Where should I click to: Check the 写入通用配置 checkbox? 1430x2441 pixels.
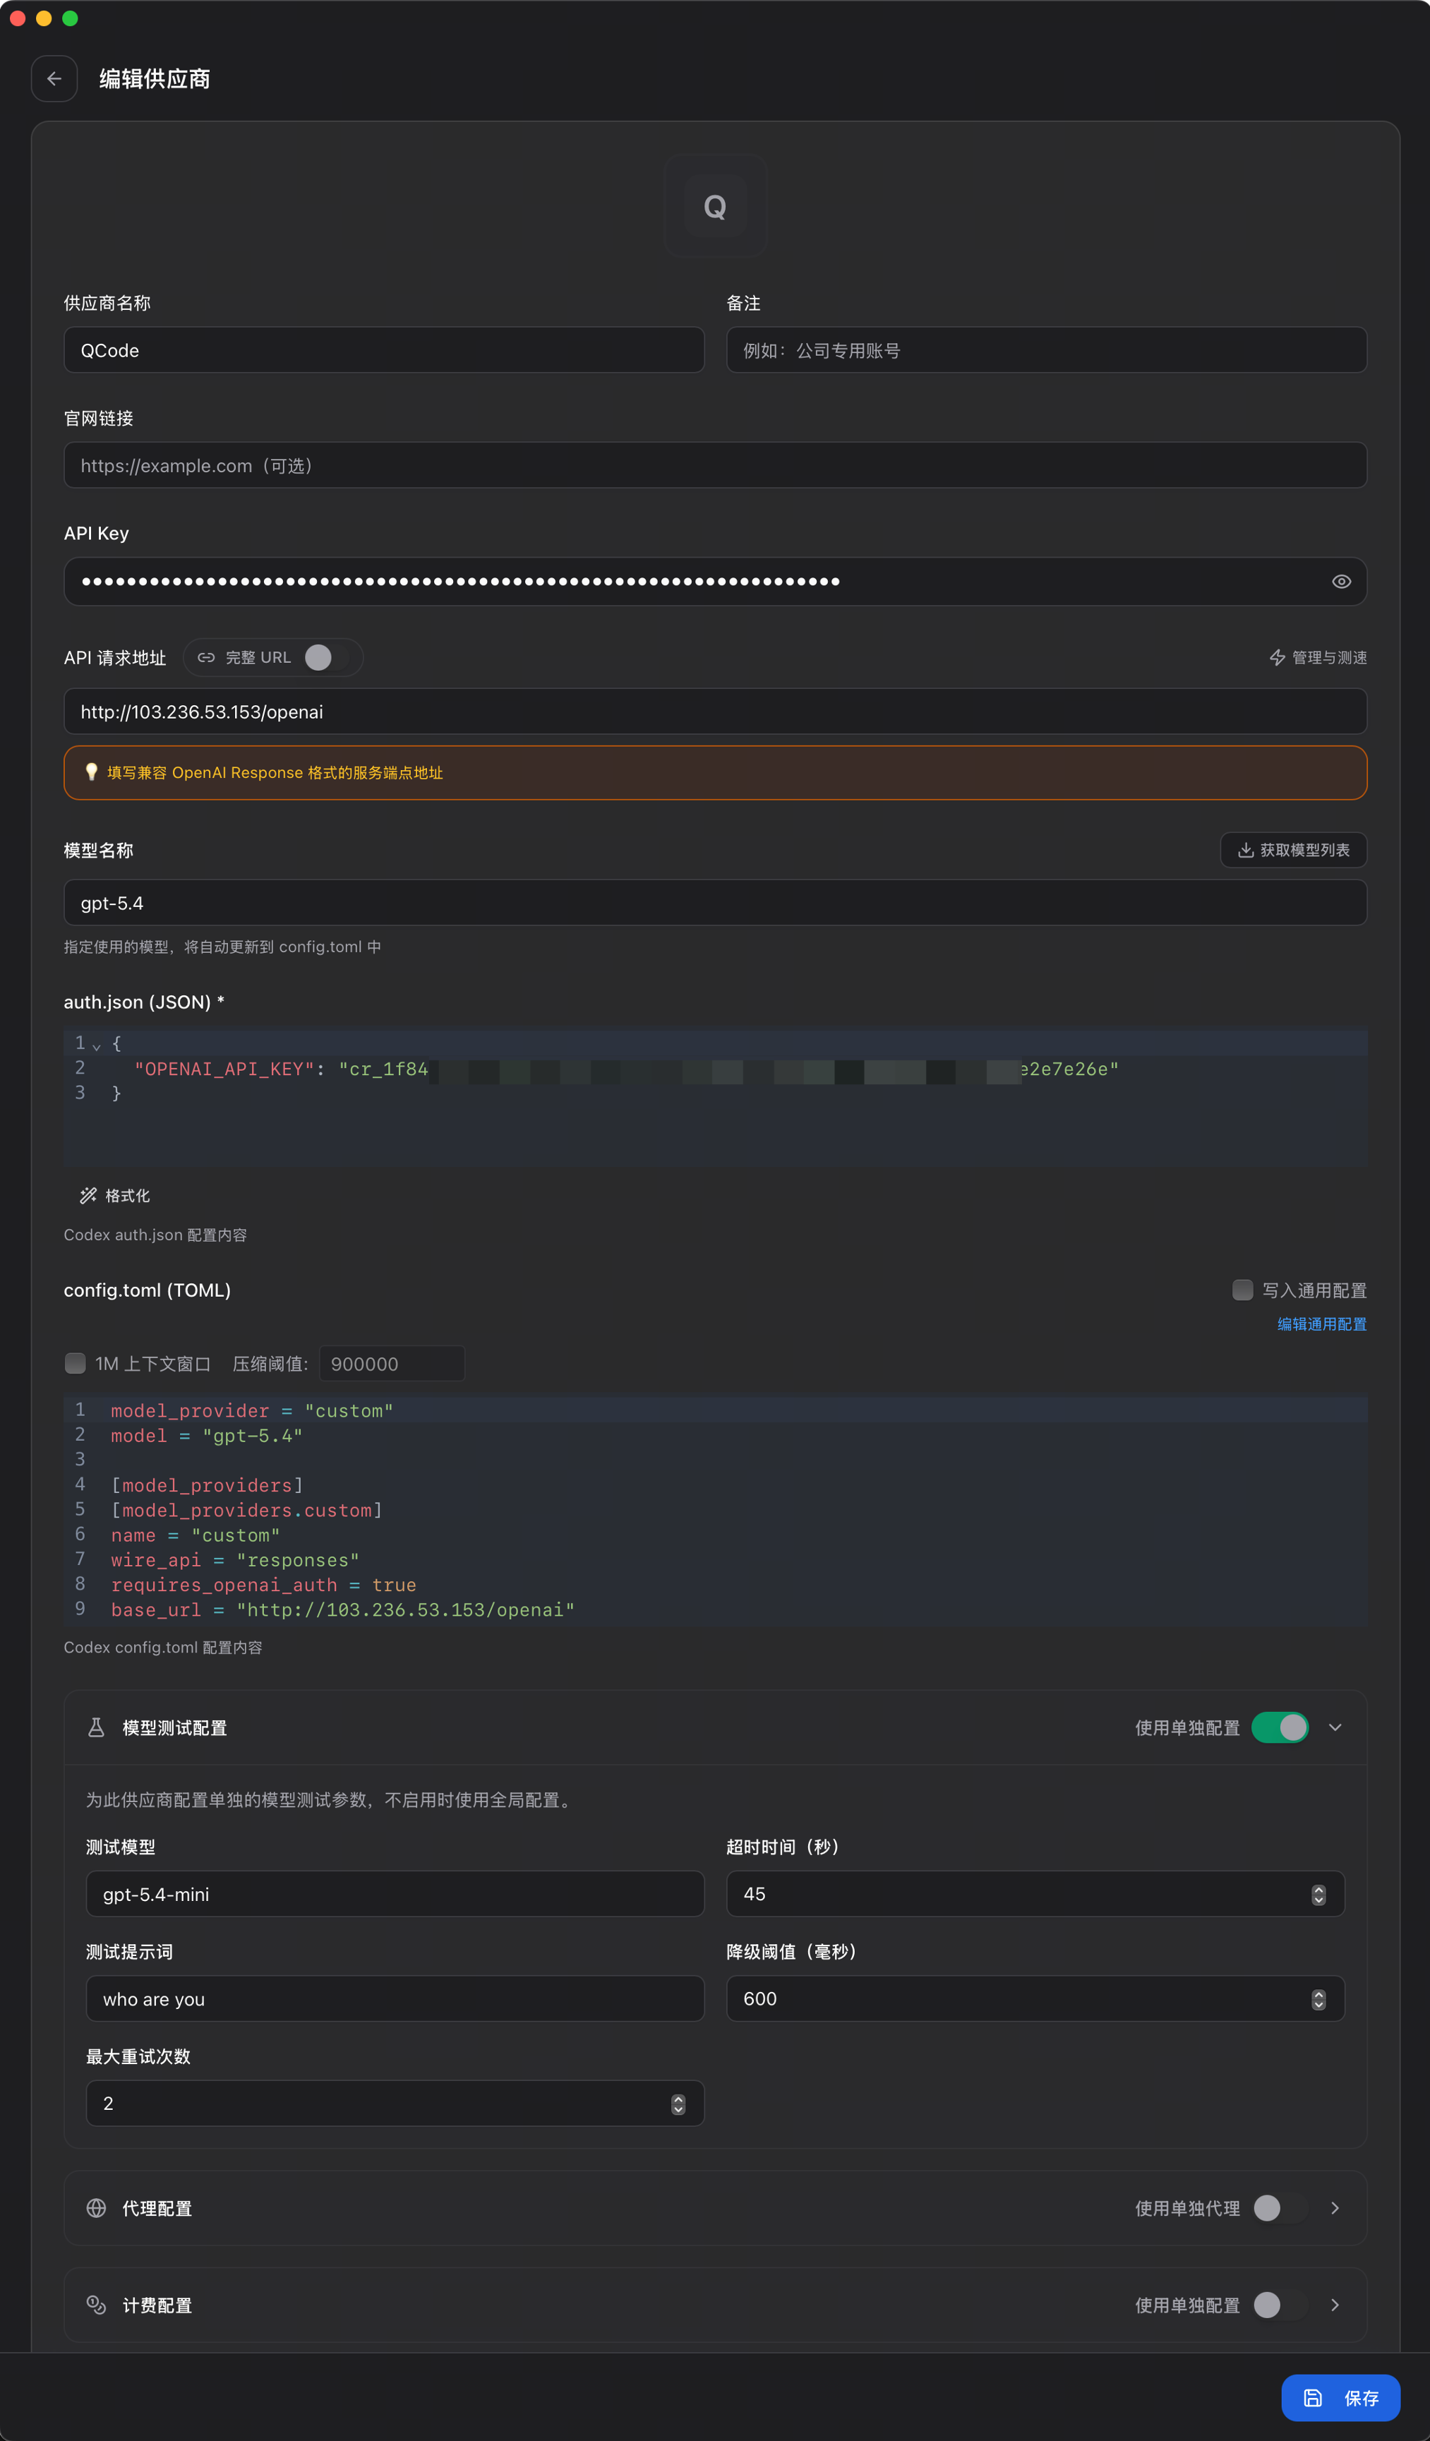pyautogui.click(x=1242, y=1289)
